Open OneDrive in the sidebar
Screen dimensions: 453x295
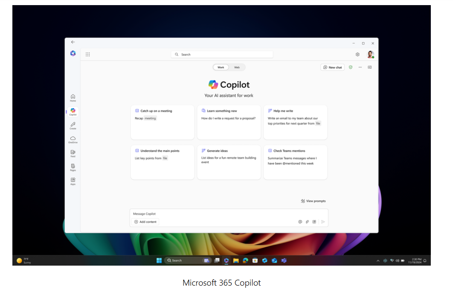(x=73, y=140)
